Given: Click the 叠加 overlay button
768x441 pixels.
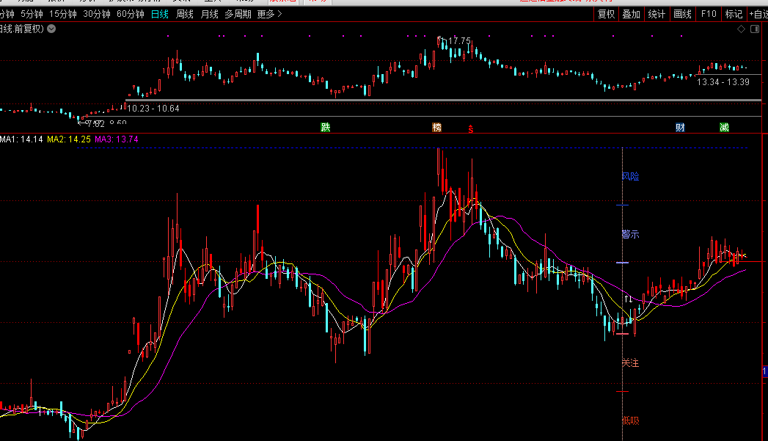Looking at the screenshot, I should (x=631, y=14).
